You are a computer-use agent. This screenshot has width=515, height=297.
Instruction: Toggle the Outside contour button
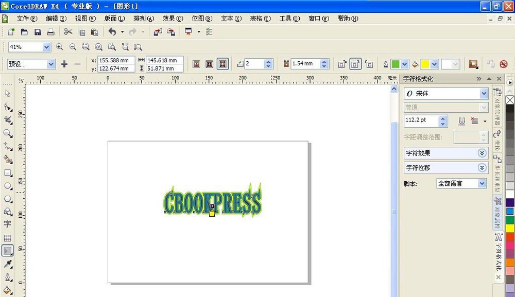pos(222,64)
